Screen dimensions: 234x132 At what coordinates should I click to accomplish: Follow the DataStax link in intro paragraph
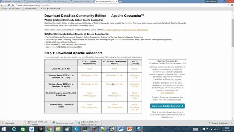point(128,23)
